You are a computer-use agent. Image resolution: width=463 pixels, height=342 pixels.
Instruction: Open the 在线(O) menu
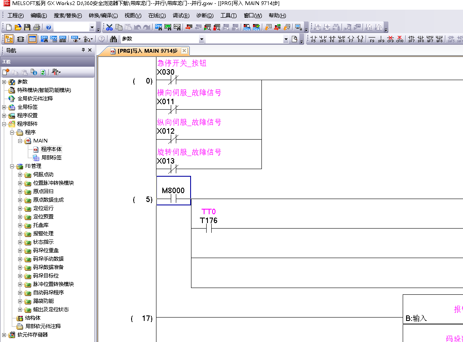(x=157, y=16)
